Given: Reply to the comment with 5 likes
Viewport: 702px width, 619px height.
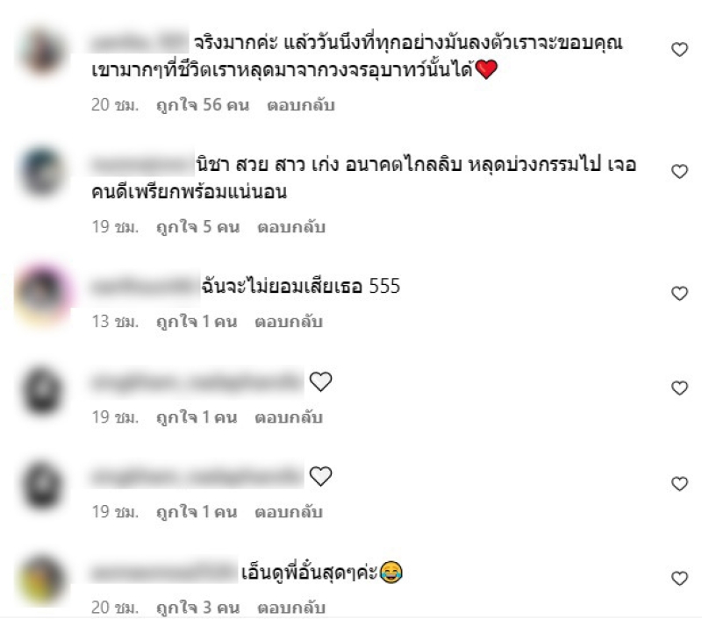Looking at the screenshot, I should click(x=291, y=227).
